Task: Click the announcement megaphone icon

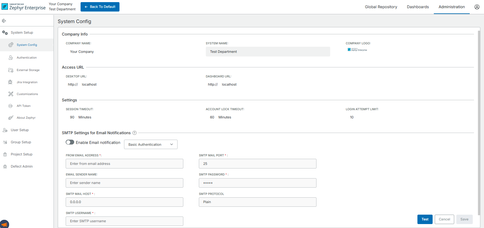Action: (4, 225)
